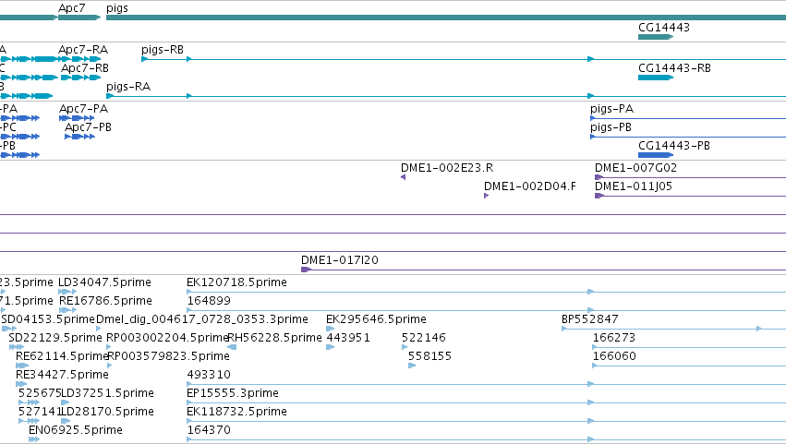Click the 164370 alignment label

(209, 430)
